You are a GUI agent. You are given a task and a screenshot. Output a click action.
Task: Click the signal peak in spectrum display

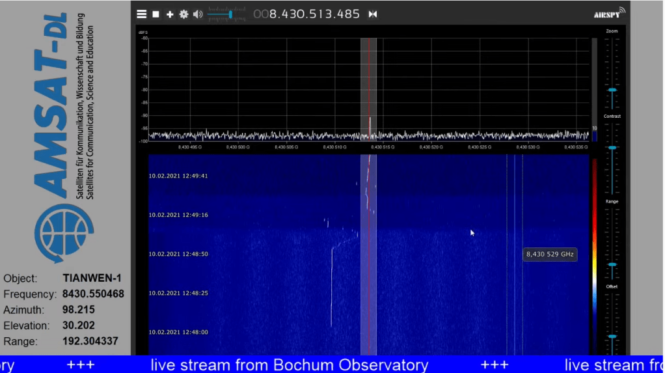370,120
